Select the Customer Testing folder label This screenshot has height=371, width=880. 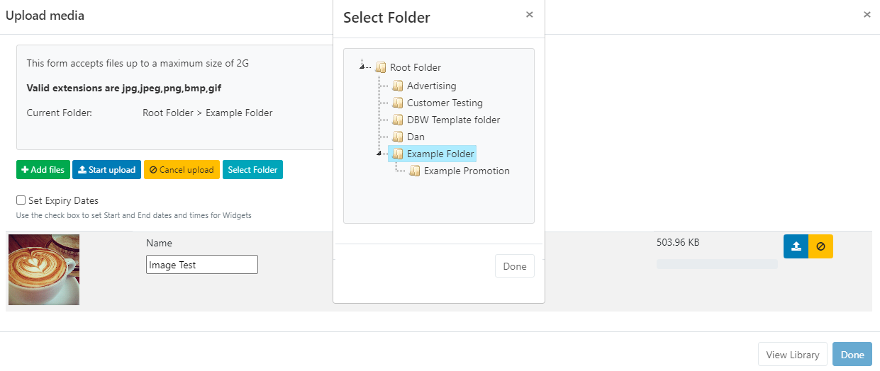coord(445,103)
